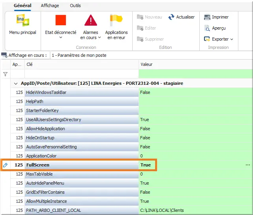Select the HelpPath key
This screenshot has height=215, width=253.
[x=82, y=101]
